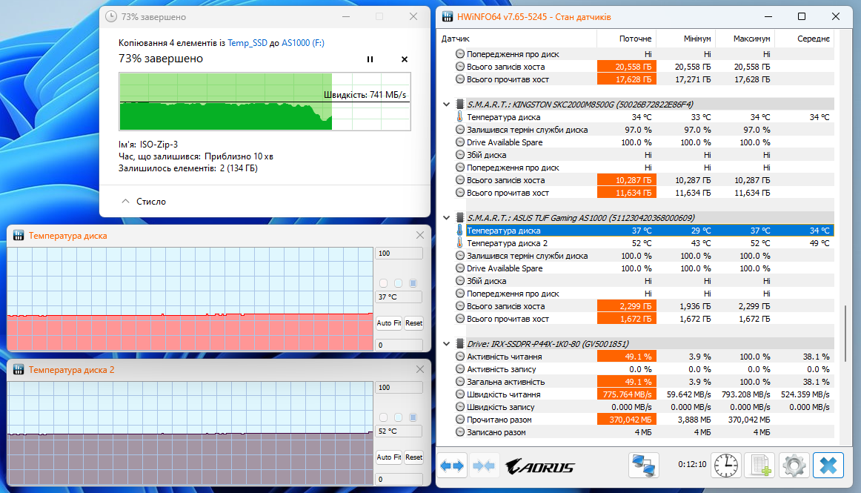Click the copy speed progress graph
The height and width of the screenshot is (493, 861).
point(265,102)
